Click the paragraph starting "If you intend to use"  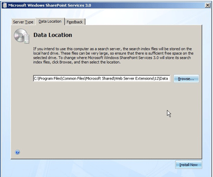coord(113,55)
